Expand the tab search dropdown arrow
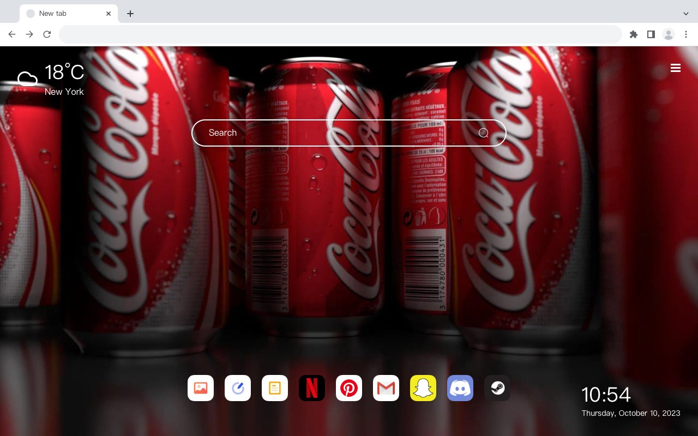698x436 pixels. pyautogui.click(x=686, y=14)
